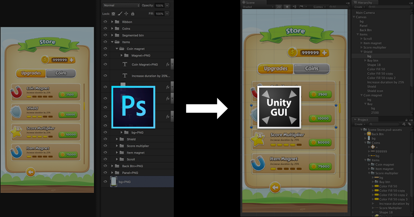Select the Shield's bg object in Hierarchy
Screen dimensions: 414x217
369,56
